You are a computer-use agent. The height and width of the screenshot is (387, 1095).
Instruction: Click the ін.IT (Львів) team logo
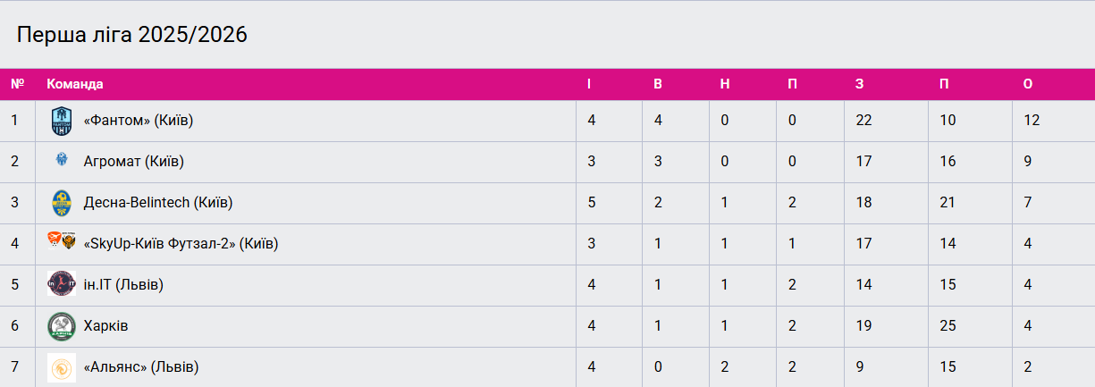61,285
